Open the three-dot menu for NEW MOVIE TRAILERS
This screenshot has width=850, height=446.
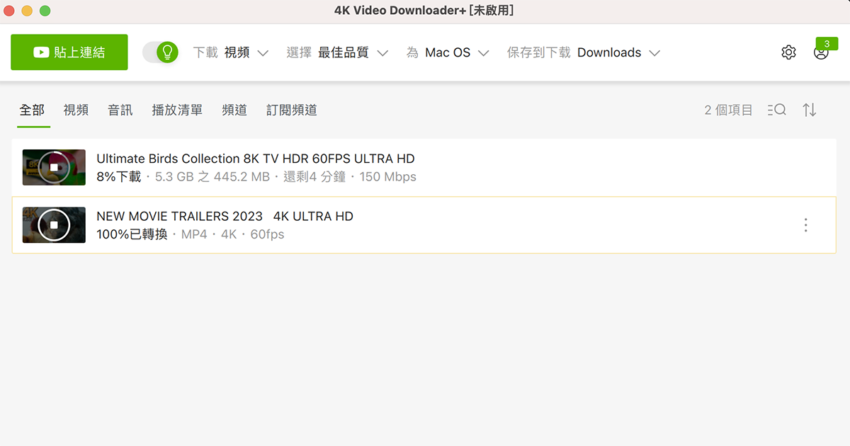pos(805,225)
